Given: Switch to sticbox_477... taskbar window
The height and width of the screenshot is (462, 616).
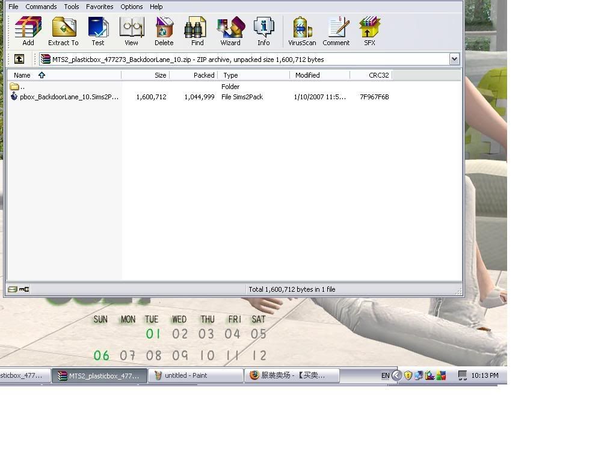Looking at the screenshot, I should coord(25,375).
